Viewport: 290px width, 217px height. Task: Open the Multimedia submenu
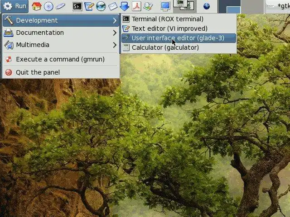tap(61, 45)
